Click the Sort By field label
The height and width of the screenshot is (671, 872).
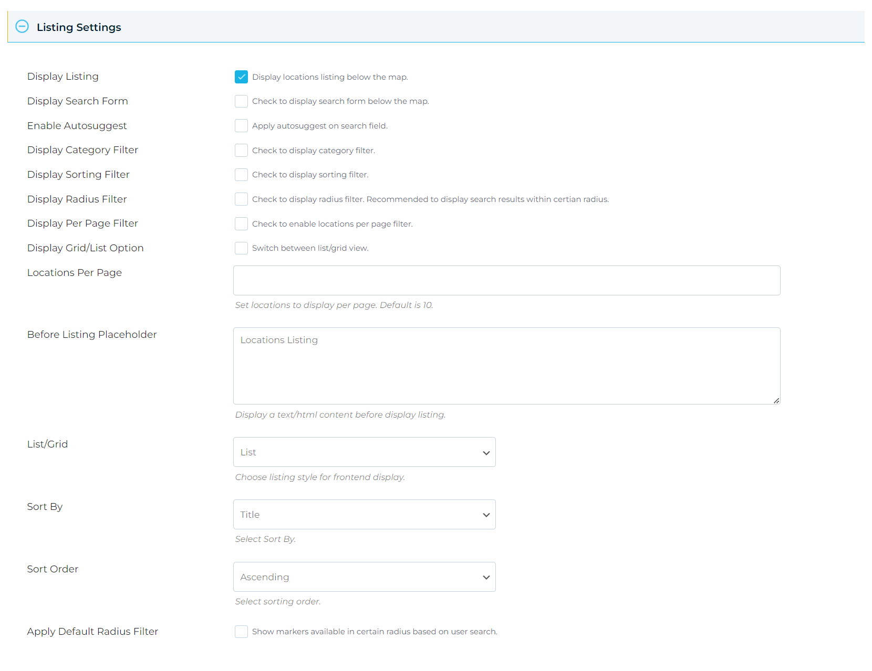pos(45,507)
